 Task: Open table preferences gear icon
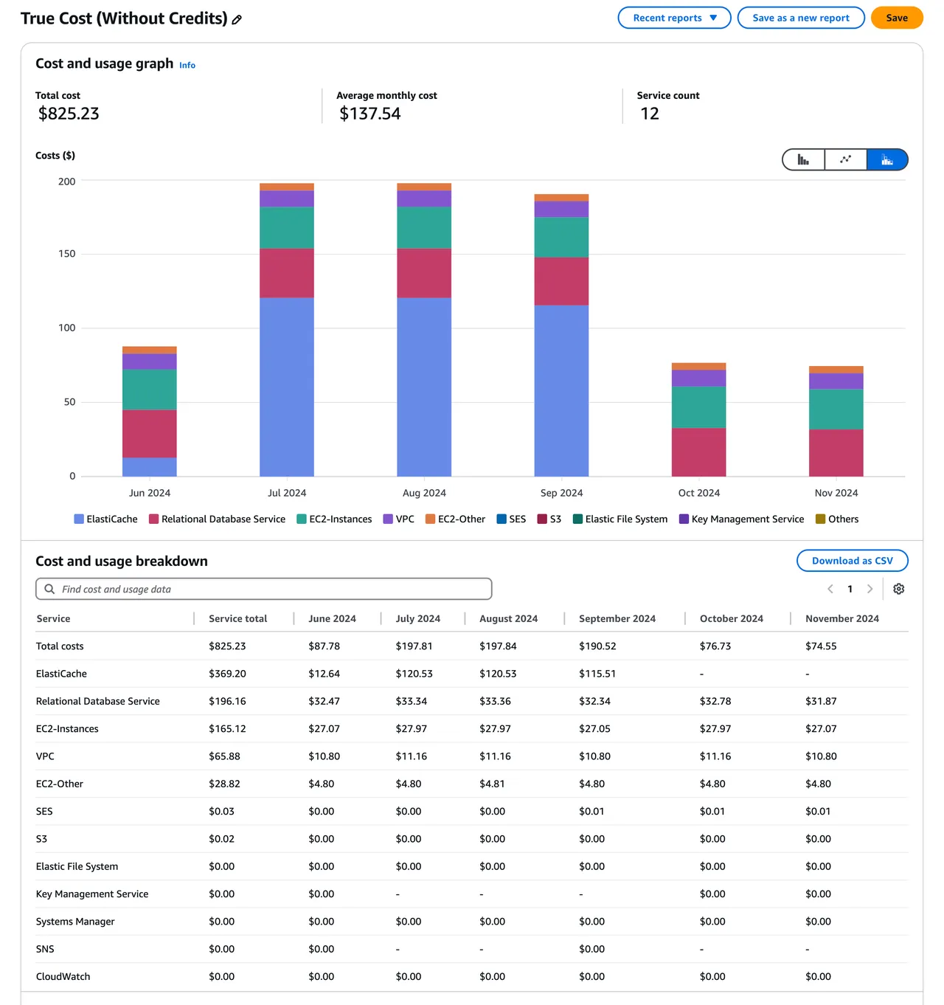coord(899,589)
